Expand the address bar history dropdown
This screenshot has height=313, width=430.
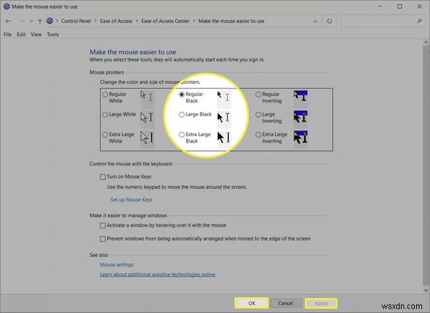316,21
